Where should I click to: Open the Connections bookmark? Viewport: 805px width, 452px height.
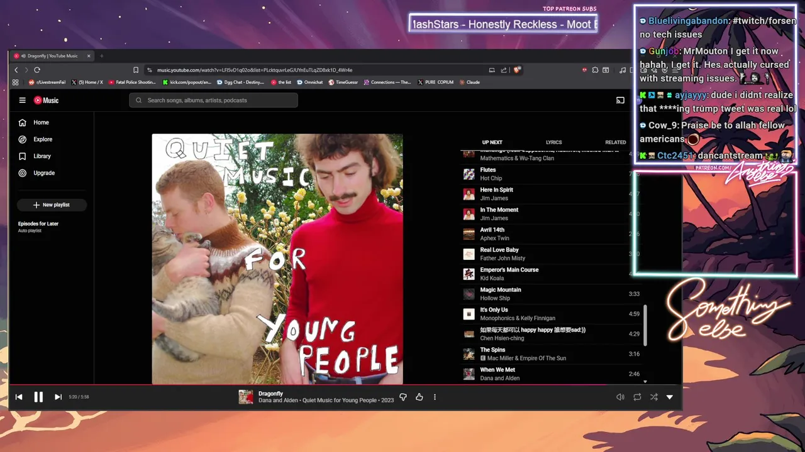387,82
